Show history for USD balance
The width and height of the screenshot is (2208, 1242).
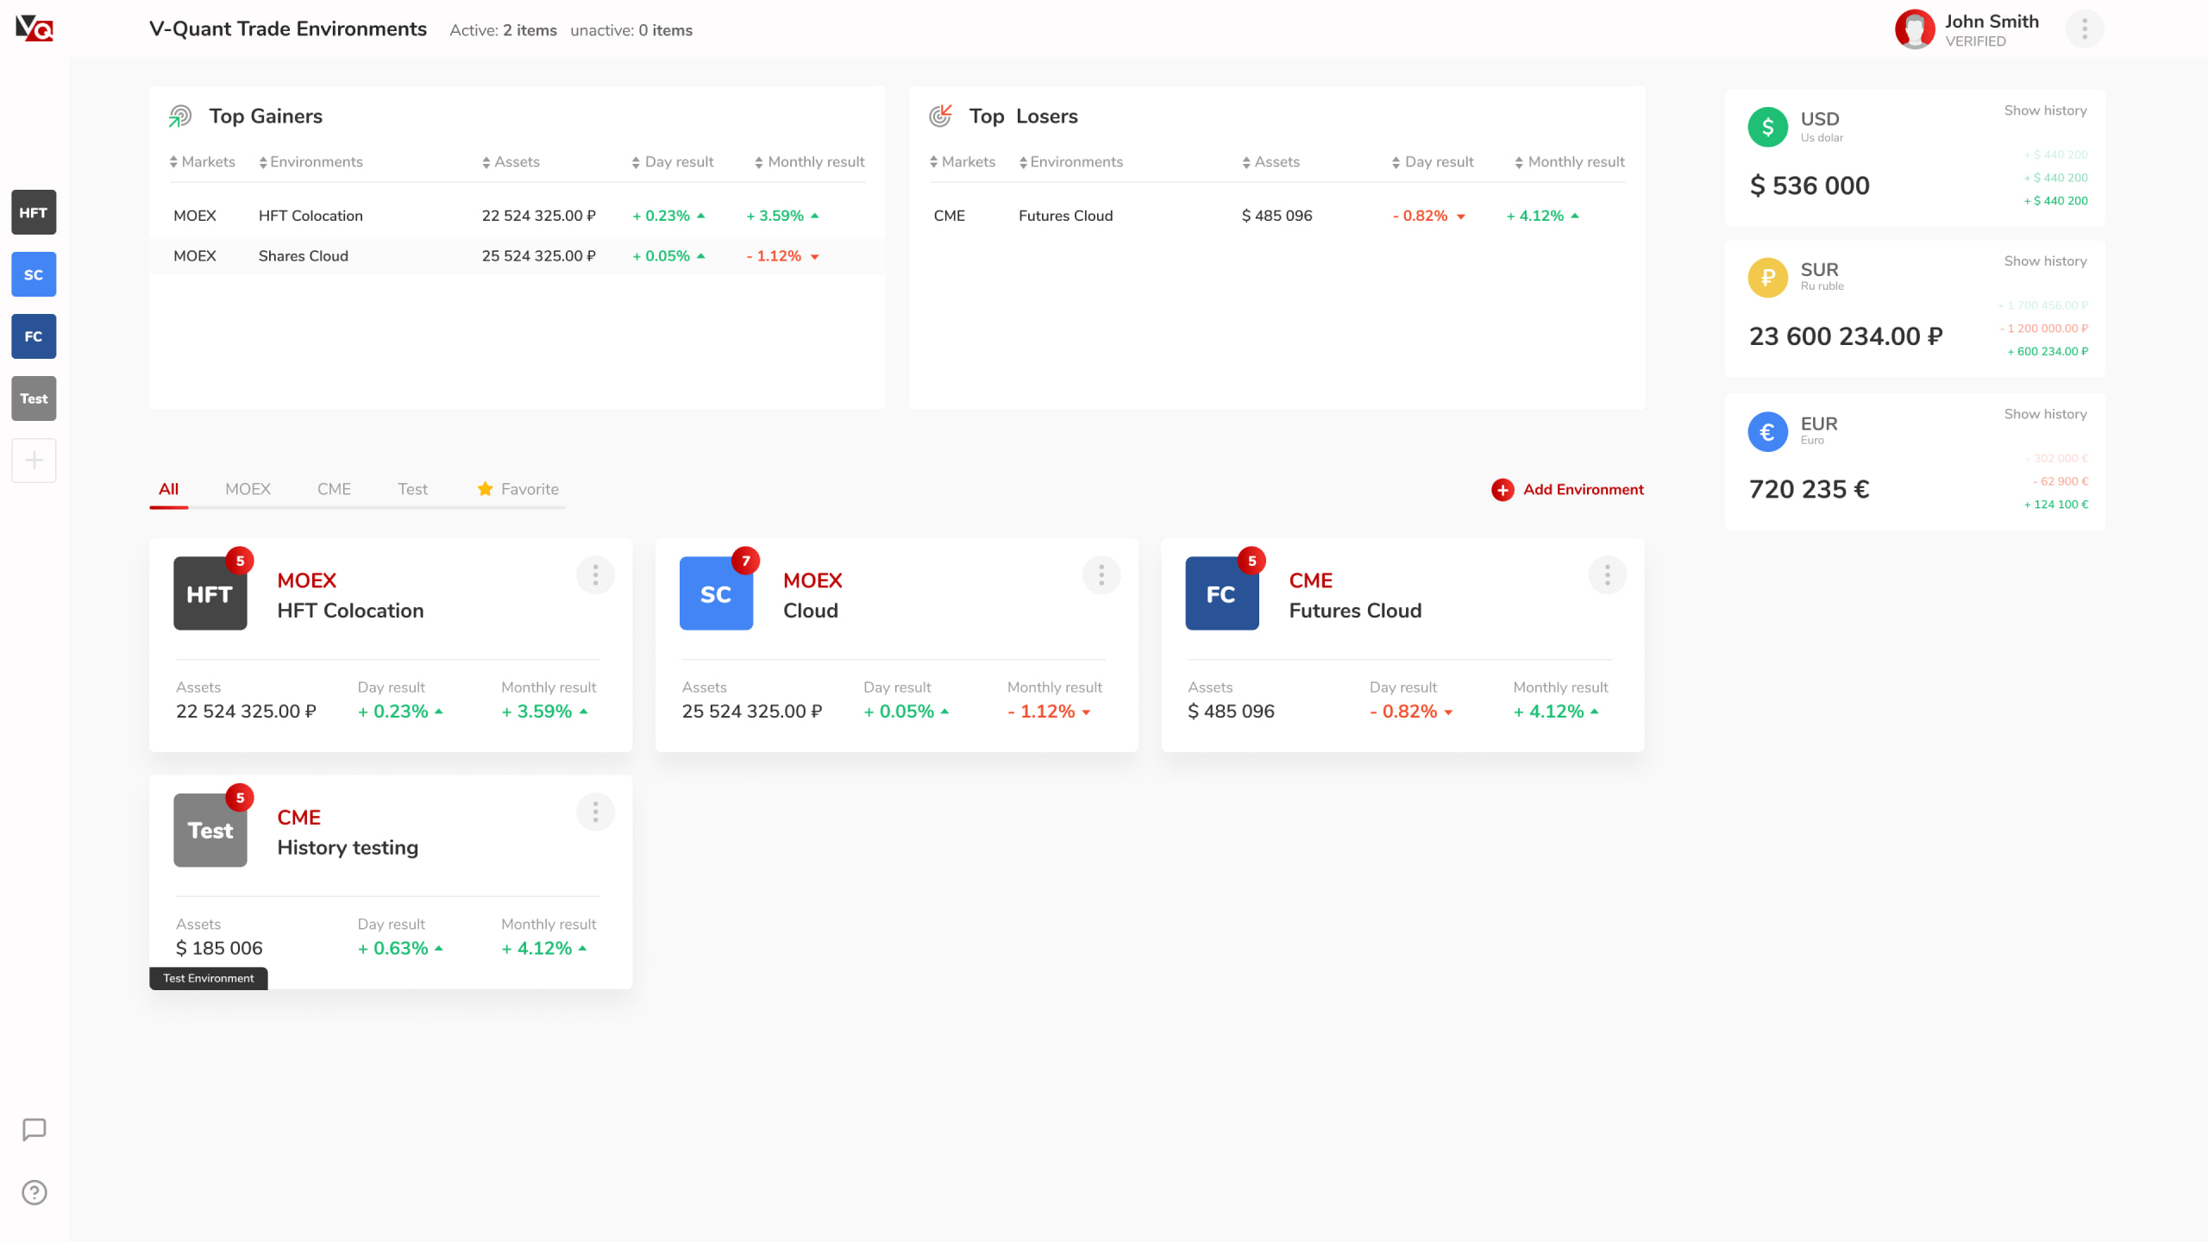click(2045, 110)
